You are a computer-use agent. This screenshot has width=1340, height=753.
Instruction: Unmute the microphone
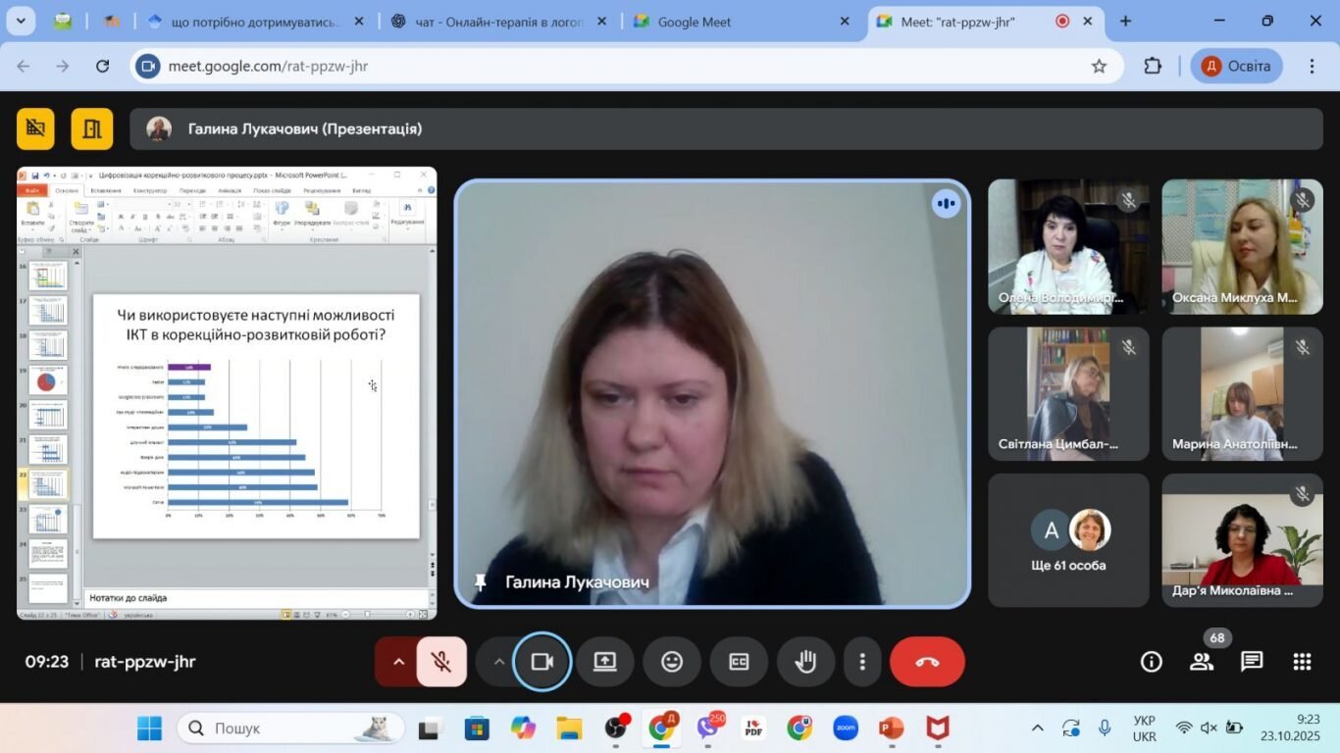click(x=441, y=662)
